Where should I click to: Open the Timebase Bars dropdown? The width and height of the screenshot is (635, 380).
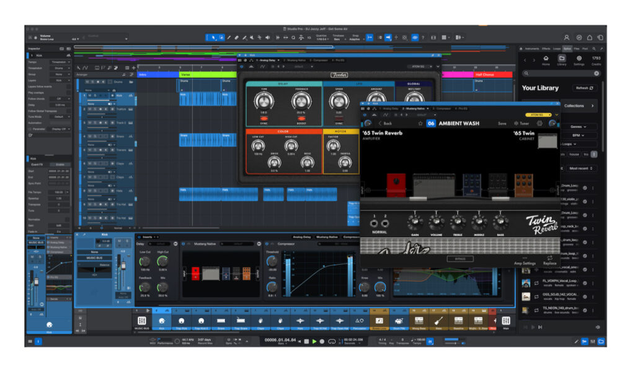339,38
